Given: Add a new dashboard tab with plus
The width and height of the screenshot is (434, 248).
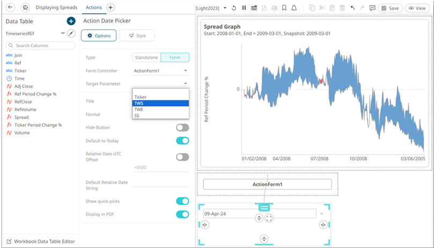Looking at the screenshot, I should pos(111,8).
